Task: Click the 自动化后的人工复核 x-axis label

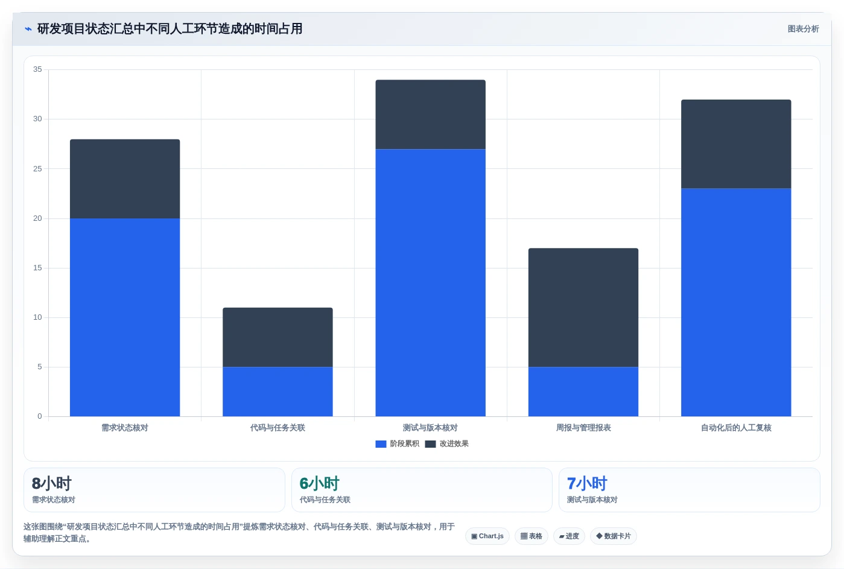Action: (736, 428)
